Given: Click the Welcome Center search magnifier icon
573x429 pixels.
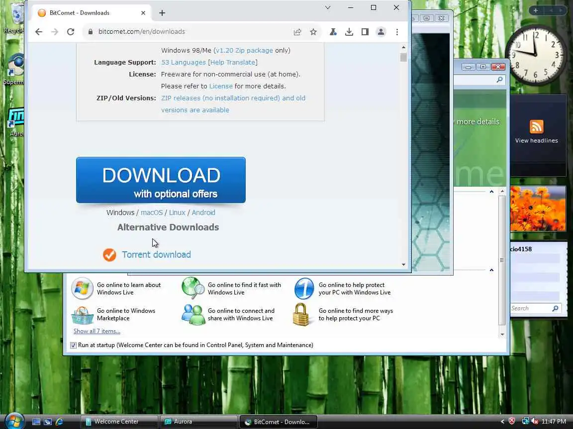Looking at the screenshot, I should [x=499, y=79].
